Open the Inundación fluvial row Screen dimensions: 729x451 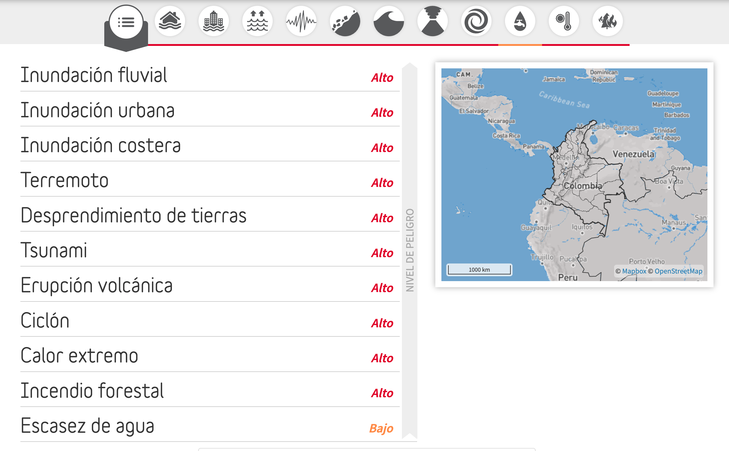(x=210, y=75)
